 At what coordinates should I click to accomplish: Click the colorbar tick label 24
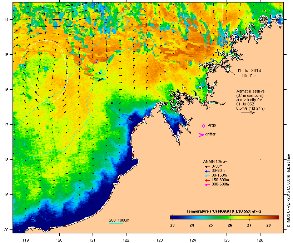[192, 225]
